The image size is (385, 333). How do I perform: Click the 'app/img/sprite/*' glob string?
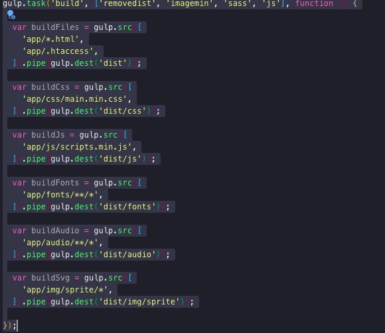(x=65, y=290)
